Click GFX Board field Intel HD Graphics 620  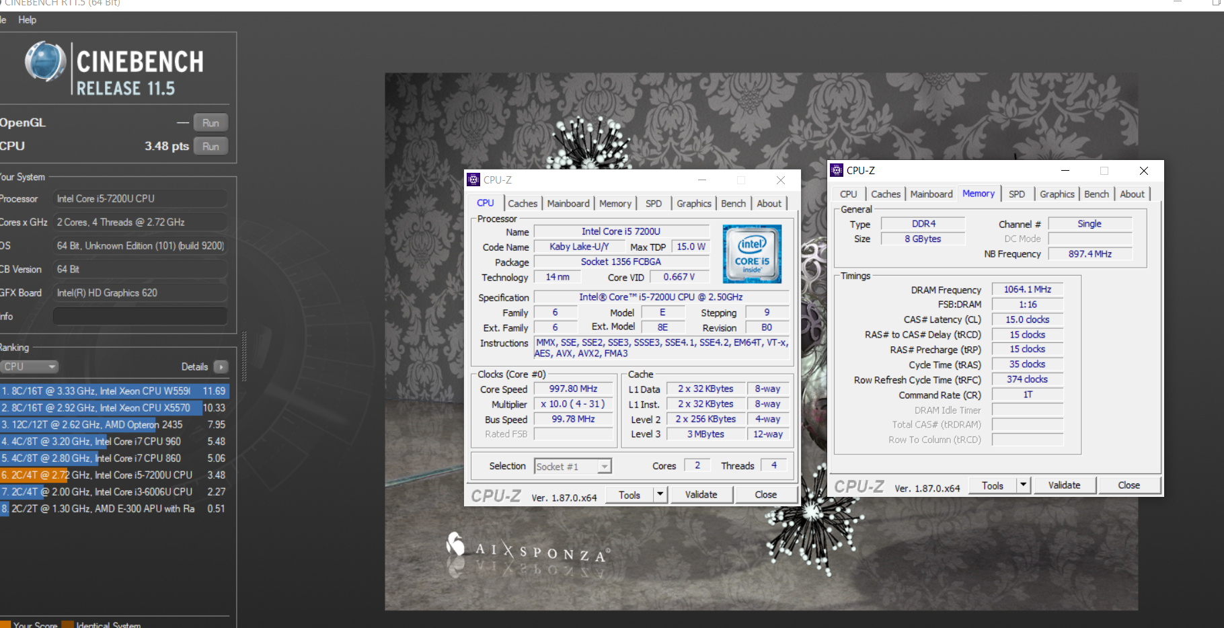[x=140, y=292]
